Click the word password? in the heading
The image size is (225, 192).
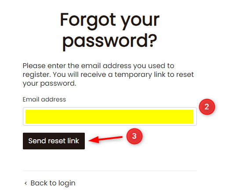[110, 41]
